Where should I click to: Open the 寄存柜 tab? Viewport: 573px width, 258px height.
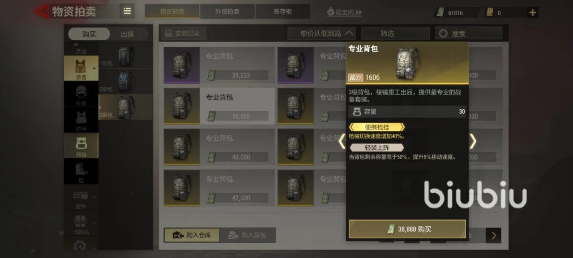282,12
